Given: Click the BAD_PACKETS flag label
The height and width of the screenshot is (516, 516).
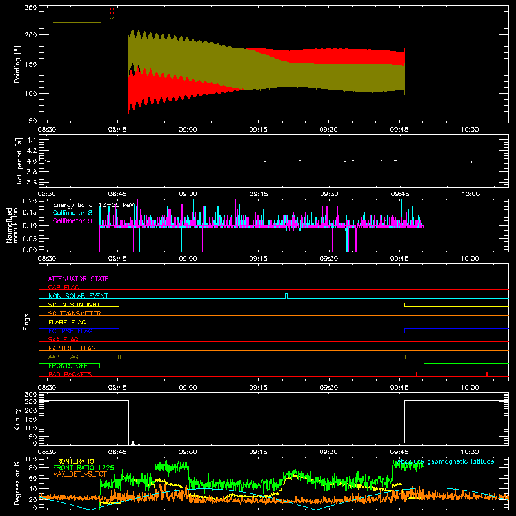Looking at the screenshot, I should (x=70, y=374).
